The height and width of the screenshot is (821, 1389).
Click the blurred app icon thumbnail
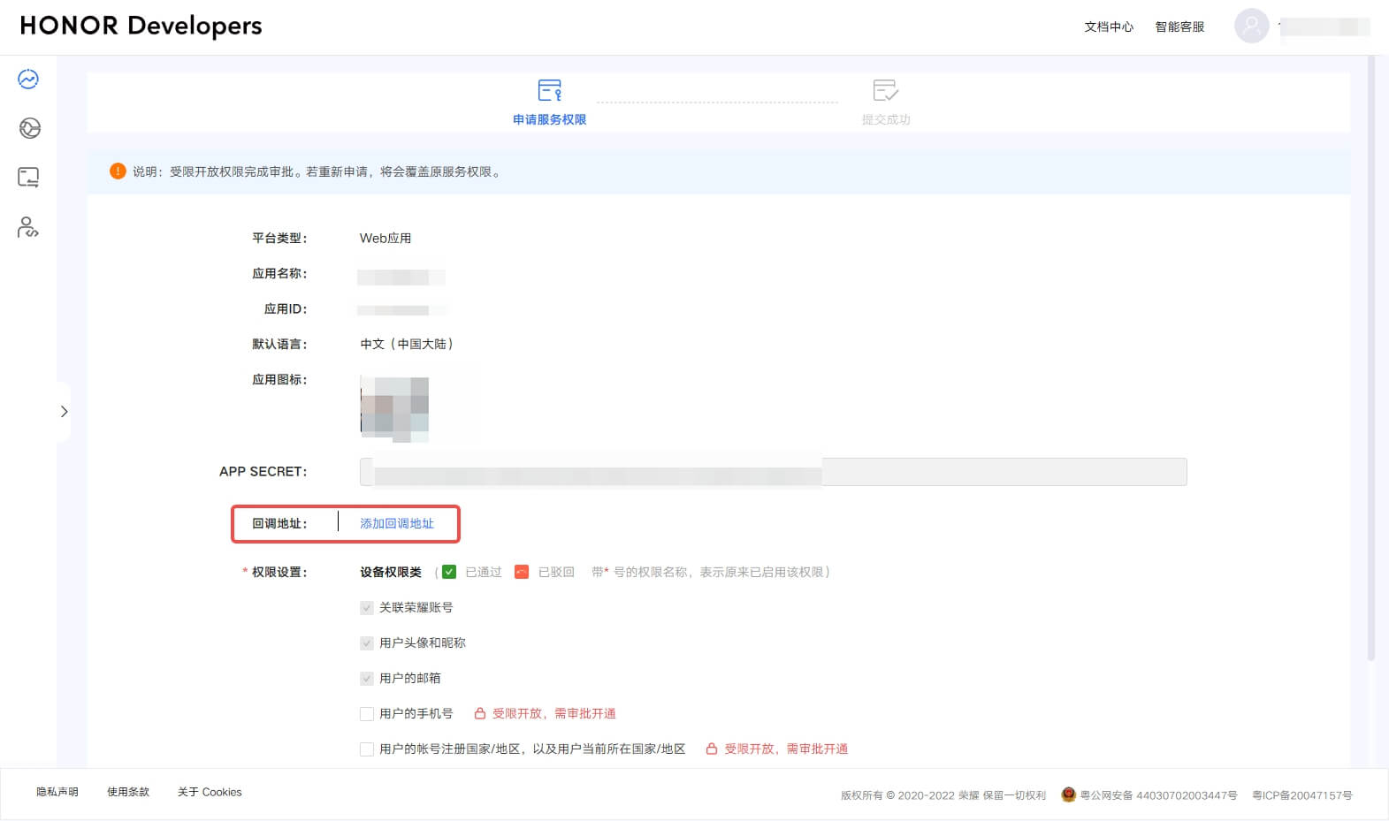click(394, 409)
